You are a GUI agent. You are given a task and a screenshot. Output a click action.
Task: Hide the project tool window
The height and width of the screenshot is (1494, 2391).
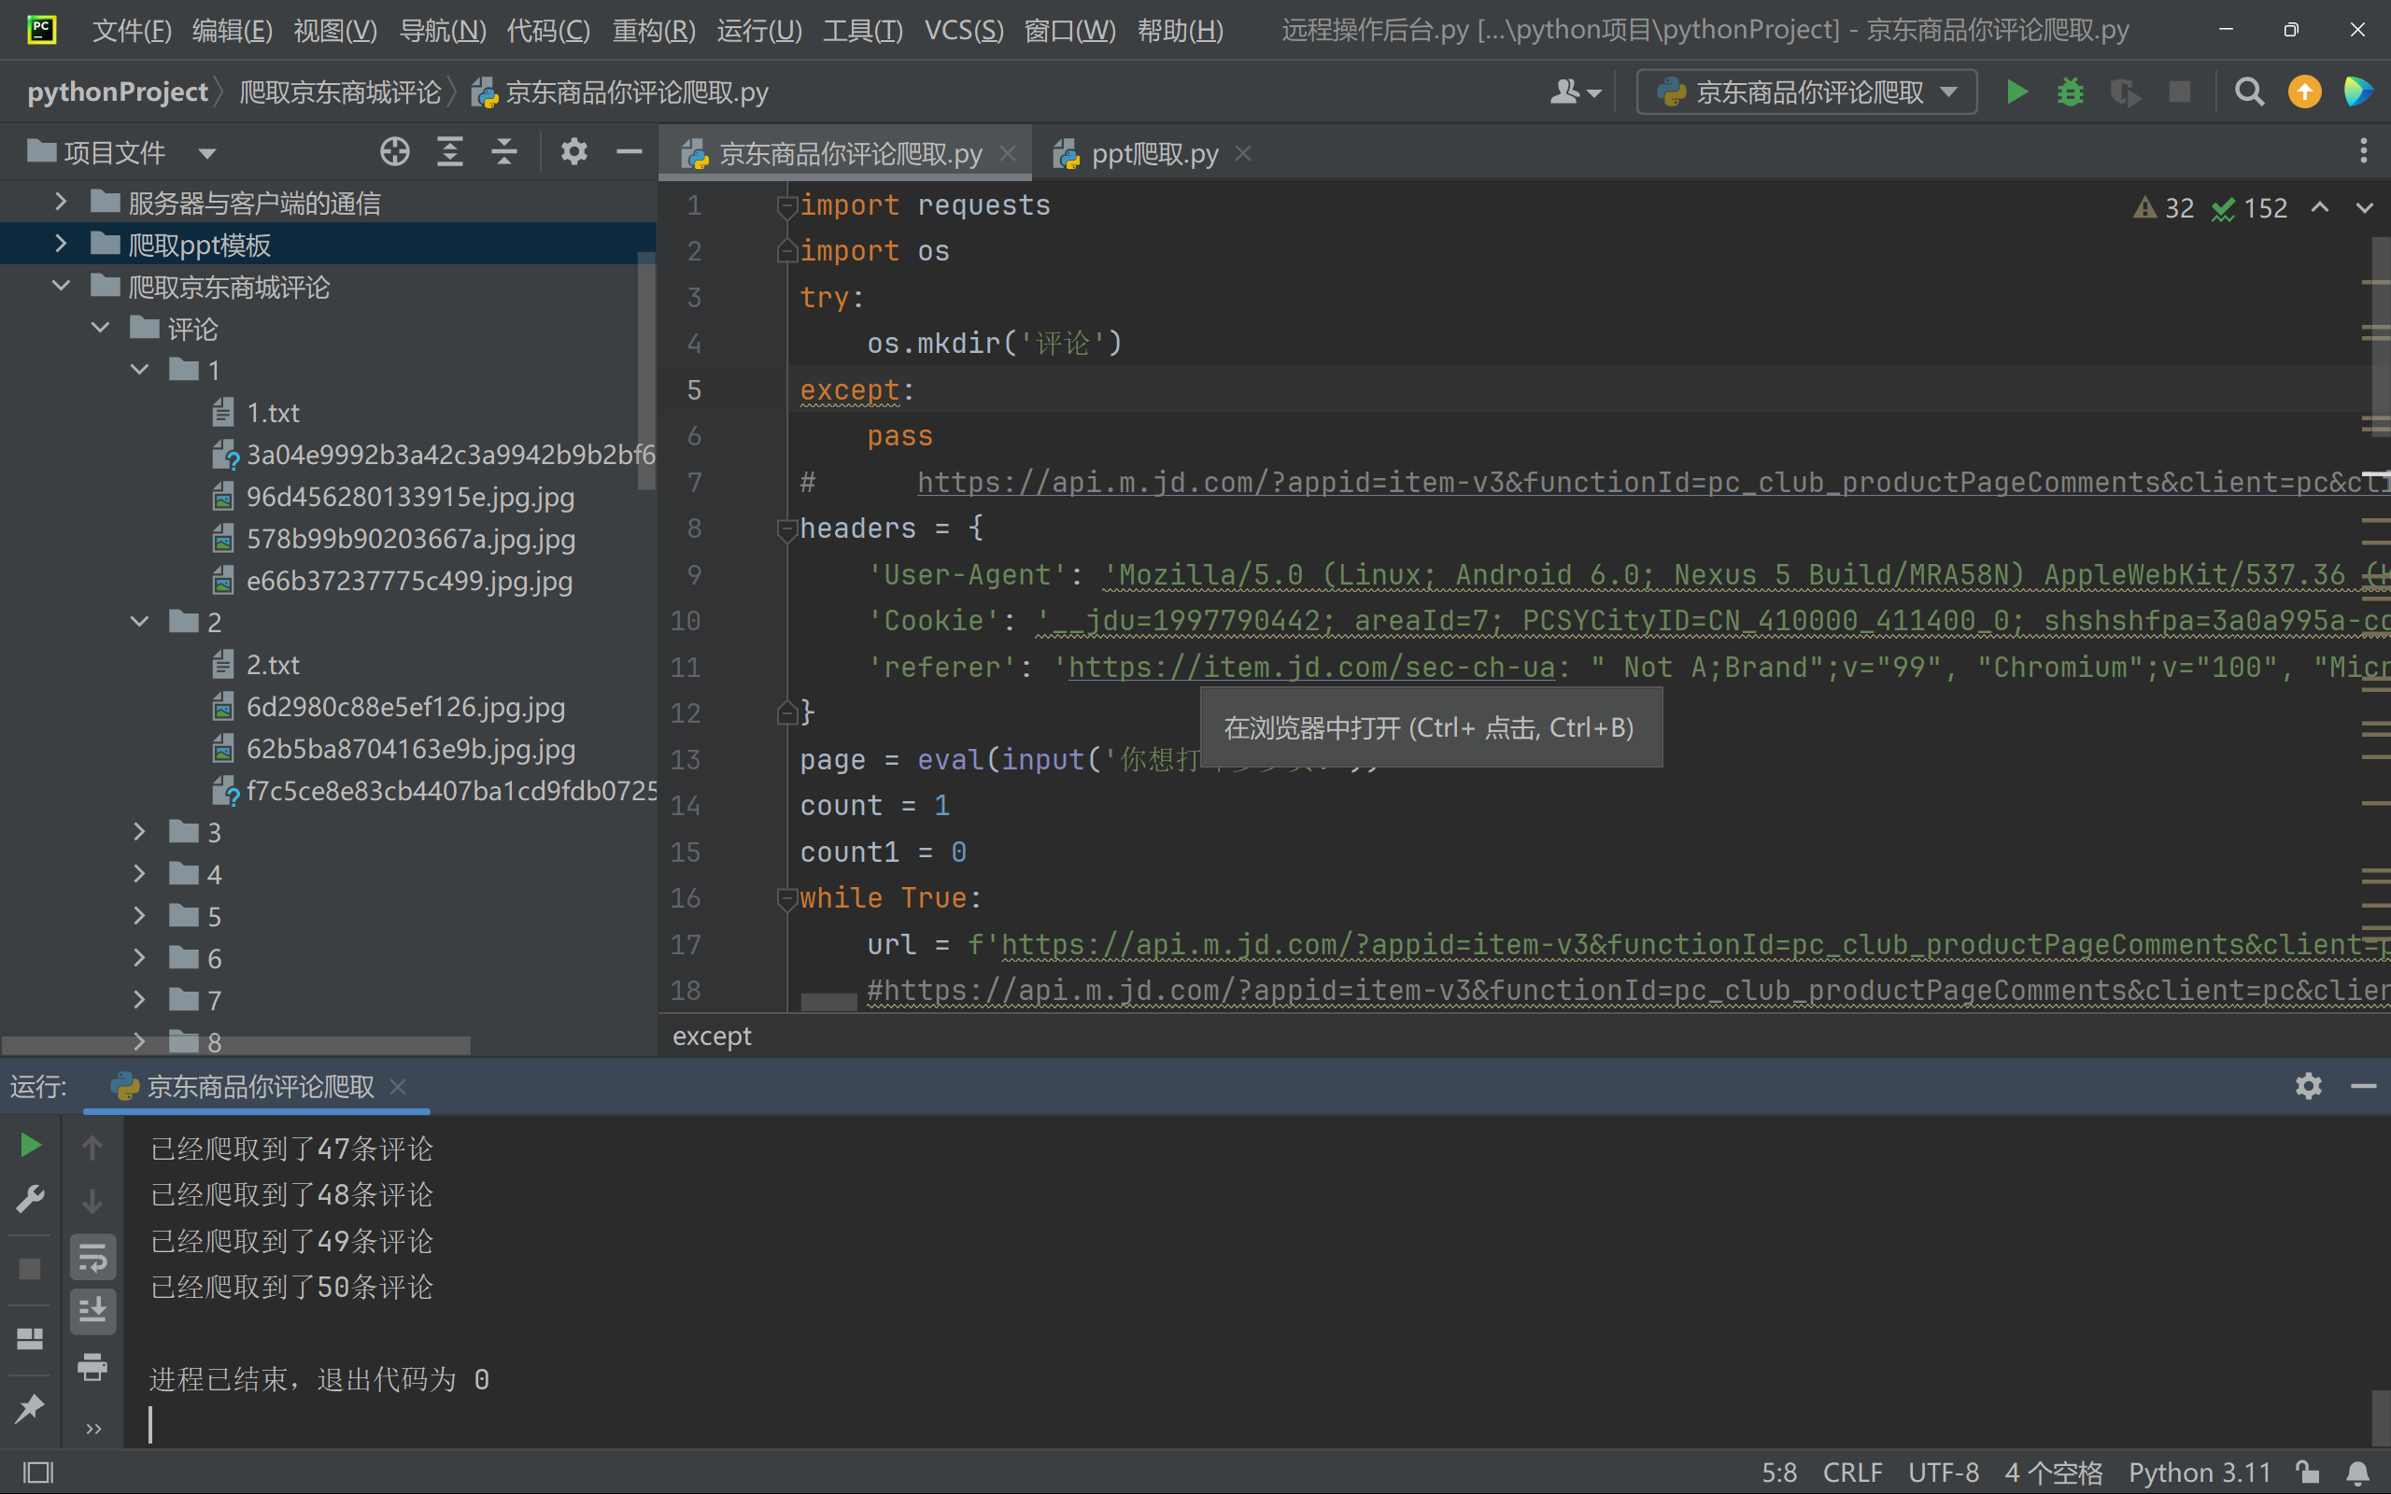tap(630, 152)
